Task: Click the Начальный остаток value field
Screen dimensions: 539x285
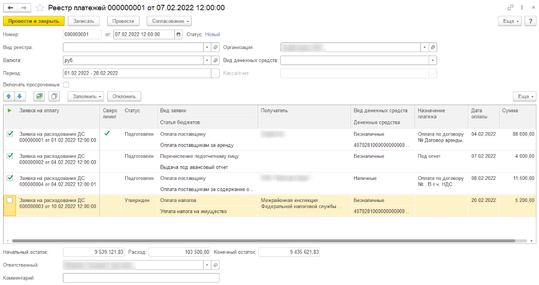Action: [x=93, y=252]
